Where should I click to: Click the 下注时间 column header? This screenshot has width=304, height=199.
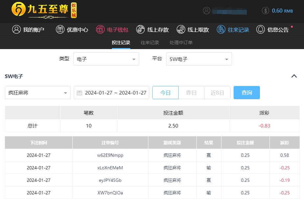click(x=38, y=143)
